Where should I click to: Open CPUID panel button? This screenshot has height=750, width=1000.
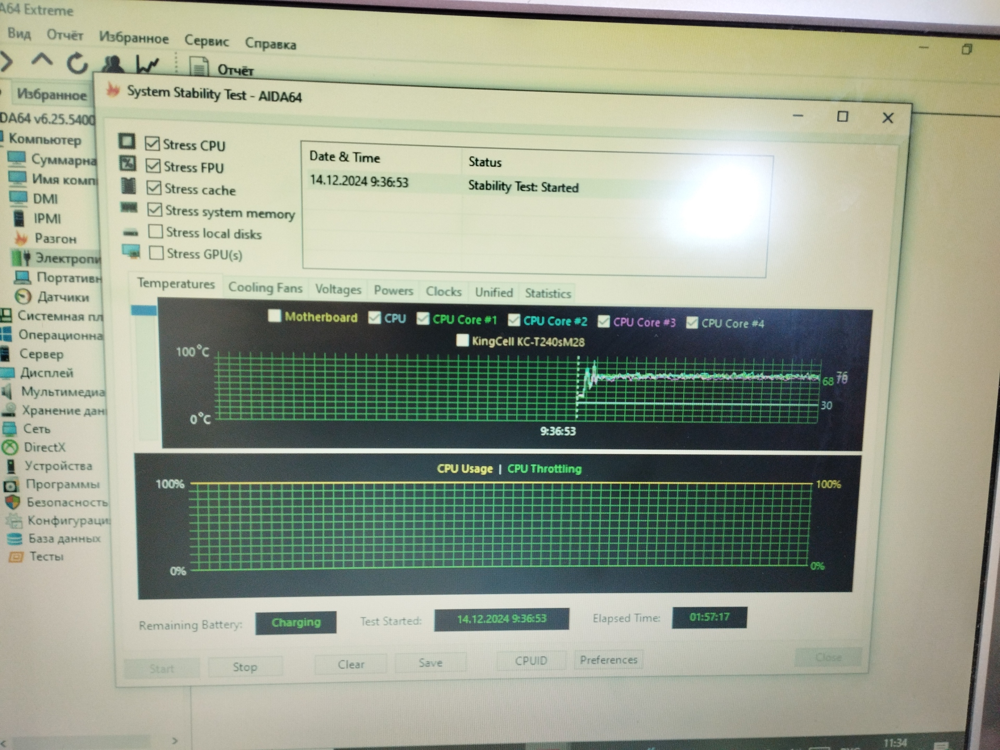pyautogui.click(x=531, y=660)
